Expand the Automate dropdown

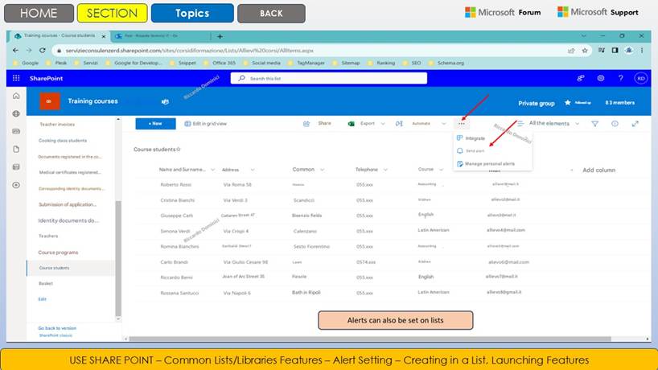coord(443,123)
